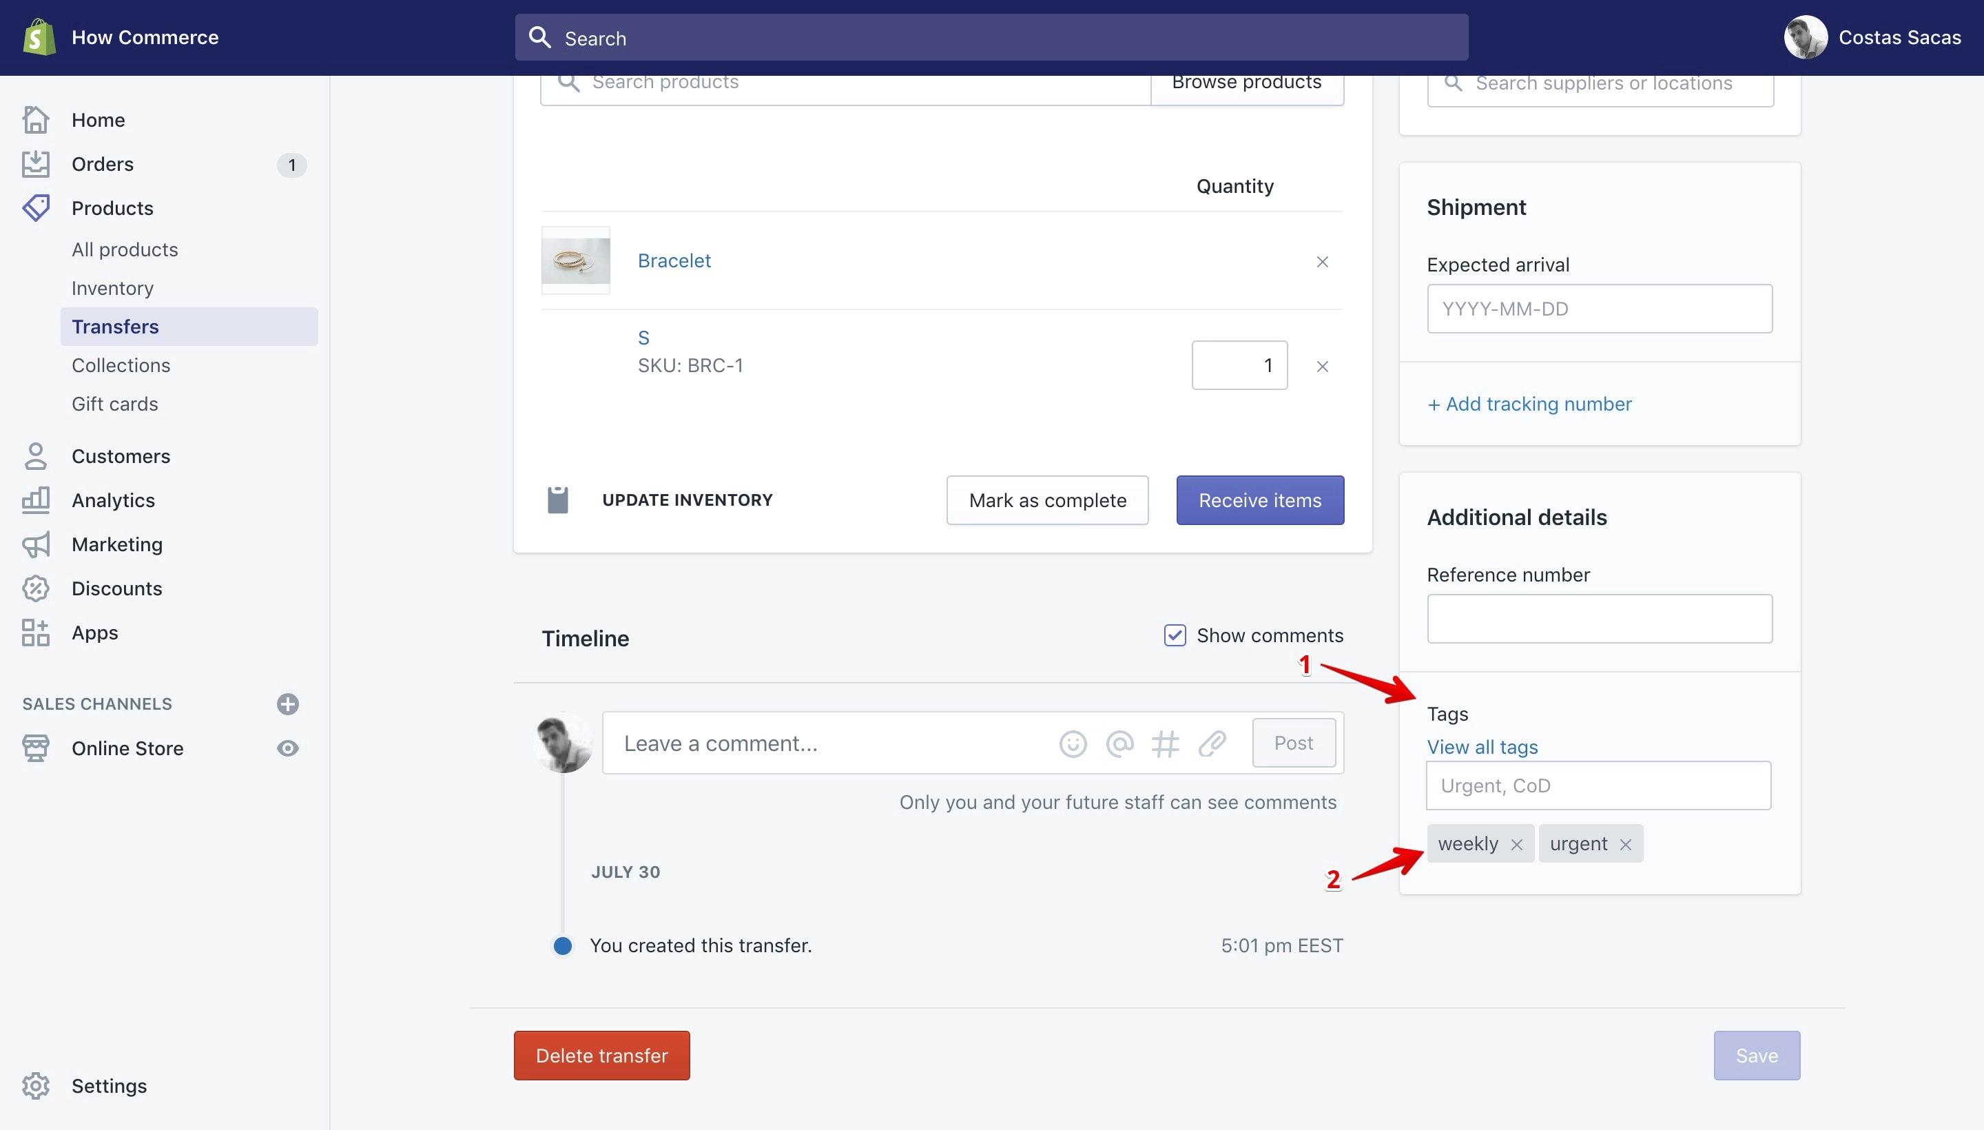The height and width of the screenshot is (1130, 1984).
Task: Click the Online Store storefront icon
Action: click(36, 748)
